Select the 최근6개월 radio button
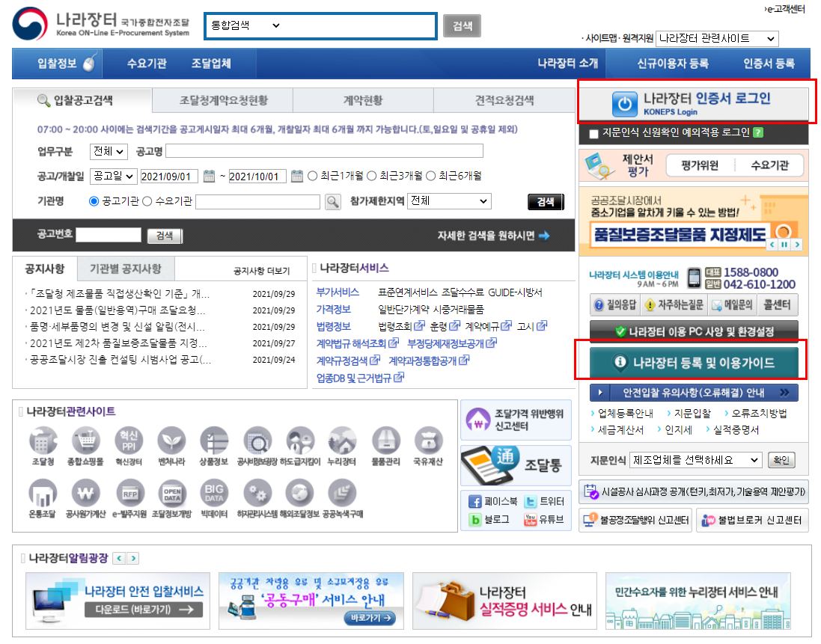 pos(431,176)
